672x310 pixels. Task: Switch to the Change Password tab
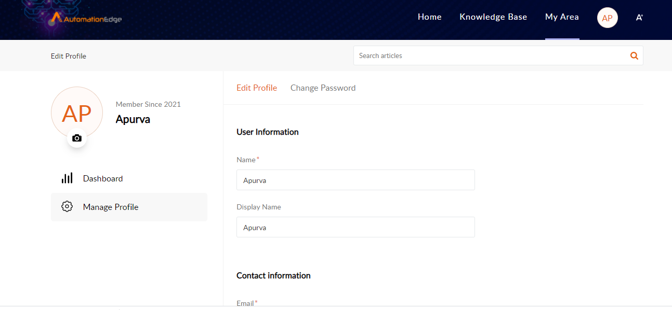[323, 88]
